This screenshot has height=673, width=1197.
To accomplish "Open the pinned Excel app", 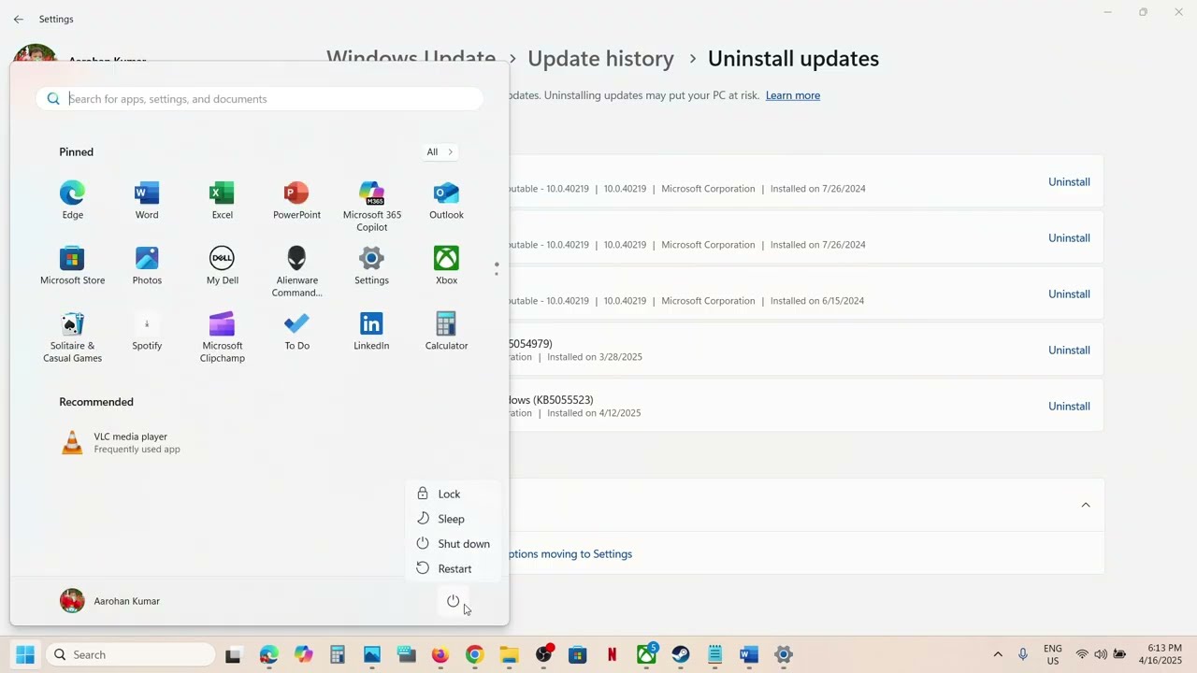I will (222, 201).
